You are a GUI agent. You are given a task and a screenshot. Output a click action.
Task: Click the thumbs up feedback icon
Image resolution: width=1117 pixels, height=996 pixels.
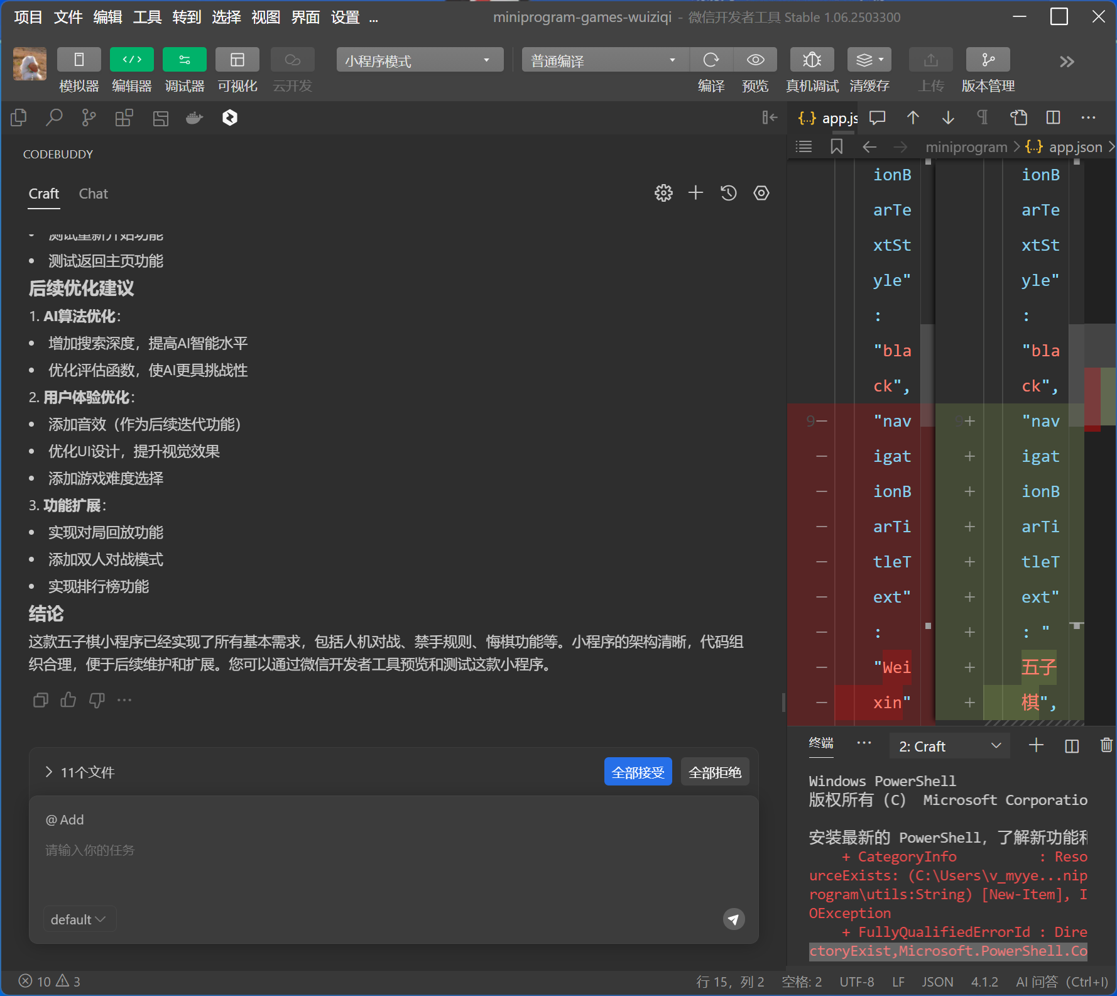[68, 700]
